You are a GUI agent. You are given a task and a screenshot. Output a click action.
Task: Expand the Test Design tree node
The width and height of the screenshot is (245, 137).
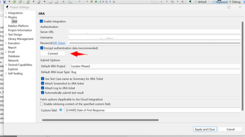(6, 35)
